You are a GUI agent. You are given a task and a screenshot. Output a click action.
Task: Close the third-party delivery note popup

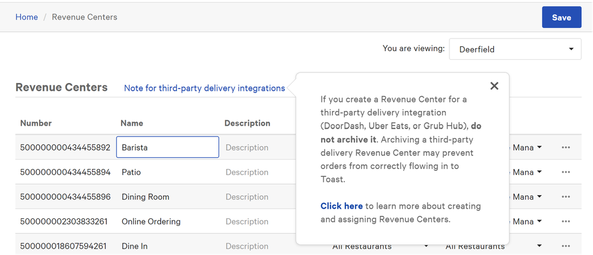[x=494, y=86]
